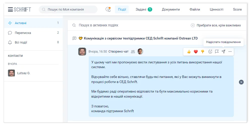Switch to the Події tab

(122, 9)
